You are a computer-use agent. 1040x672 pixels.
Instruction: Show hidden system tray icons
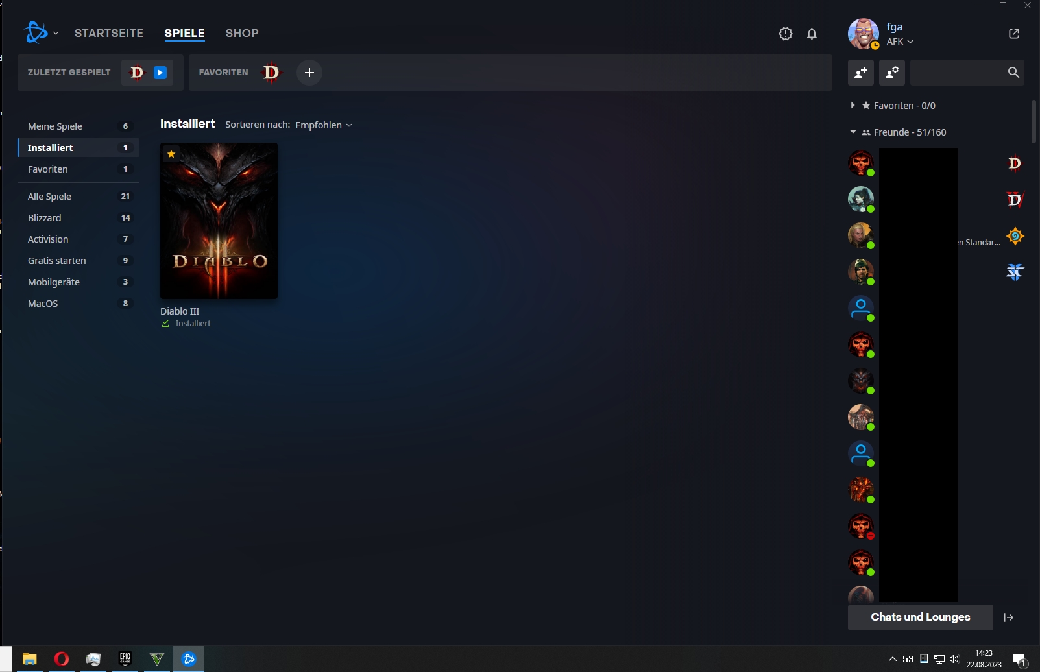click(x=893, y=659)
